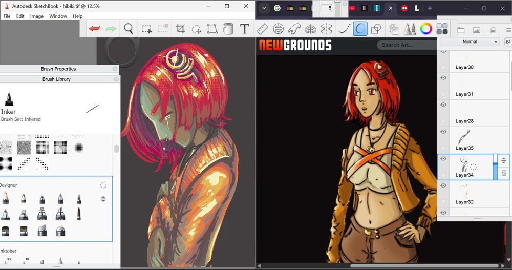Click the Designer brush set dotted circle

point(103,185)
